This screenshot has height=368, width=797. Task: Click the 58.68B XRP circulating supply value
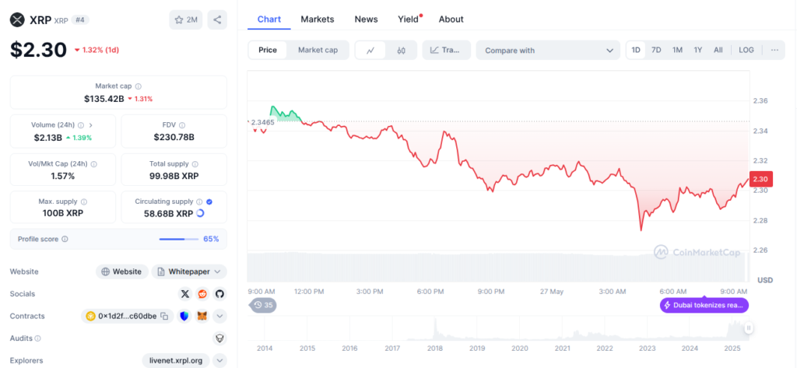pyautogui.click(x=168, y=213)
